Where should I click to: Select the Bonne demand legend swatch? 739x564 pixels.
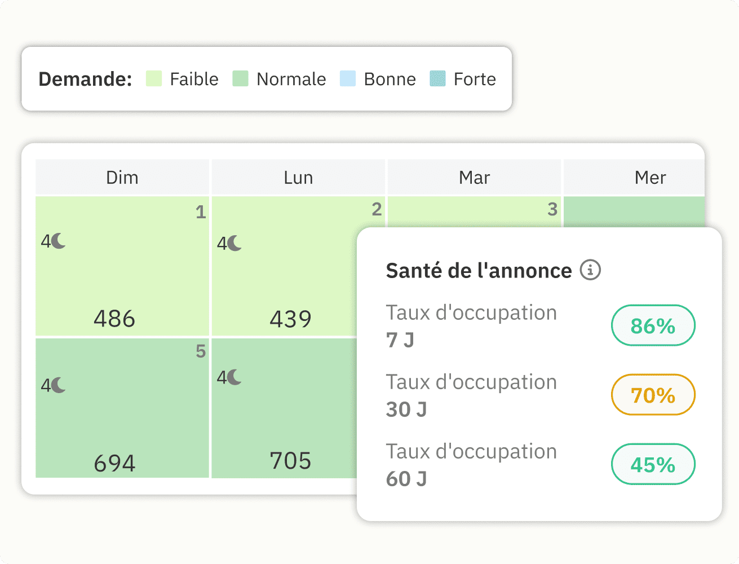coord(347,79)
